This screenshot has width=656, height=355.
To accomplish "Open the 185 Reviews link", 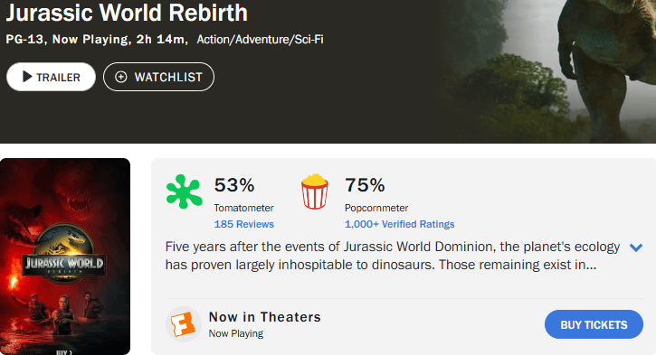I will click(244, 224).
